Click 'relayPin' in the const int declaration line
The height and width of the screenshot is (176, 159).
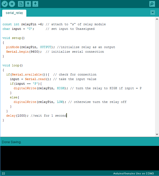click(x=29, y=24)
